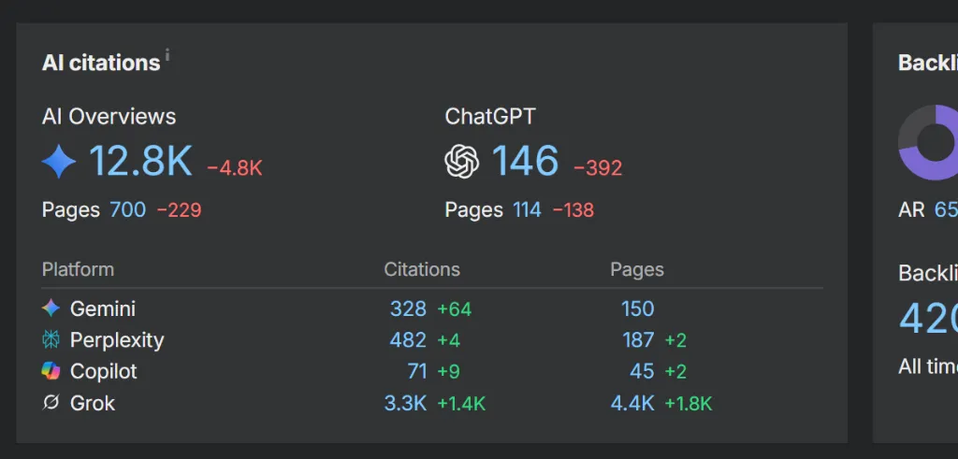
Task: Click the −392 ChatGPT change value
Action: 598,168
